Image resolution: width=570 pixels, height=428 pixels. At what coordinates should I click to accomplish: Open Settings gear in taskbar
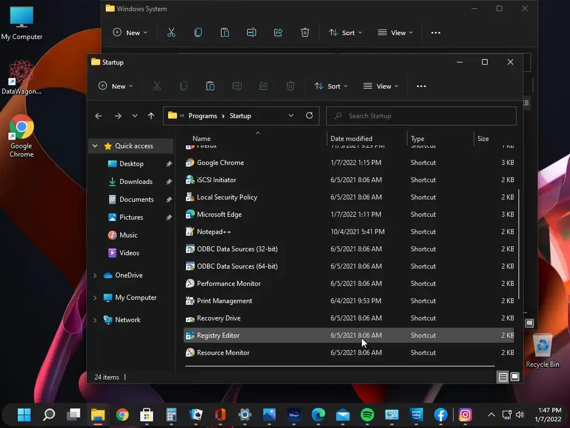click(245, 415)
